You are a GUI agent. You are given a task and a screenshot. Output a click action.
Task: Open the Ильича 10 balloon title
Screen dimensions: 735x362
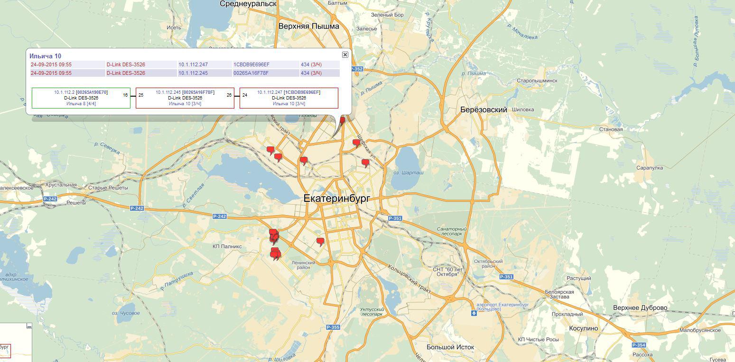45,56
